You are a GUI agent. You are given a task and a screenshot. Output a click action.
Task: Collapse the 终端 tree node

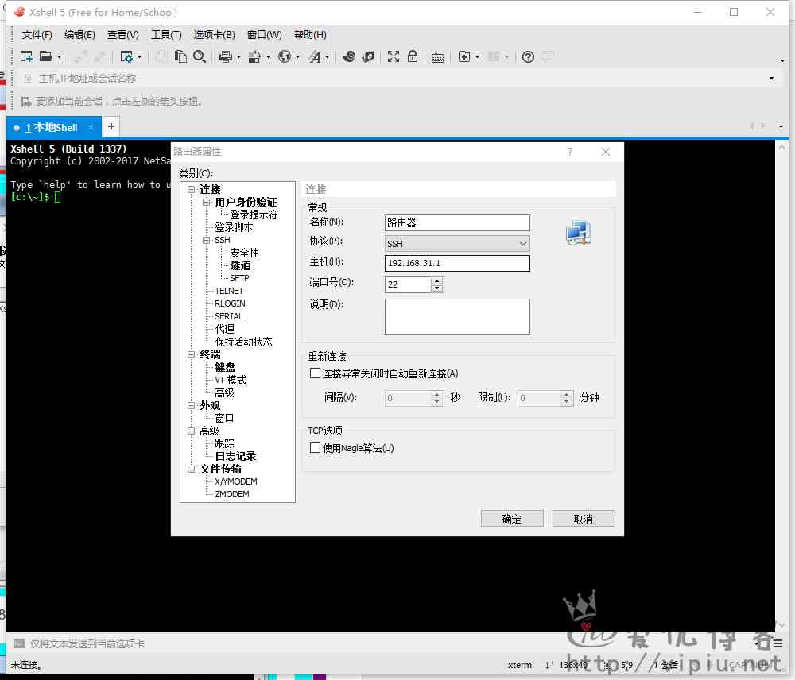tap(191, 354)
